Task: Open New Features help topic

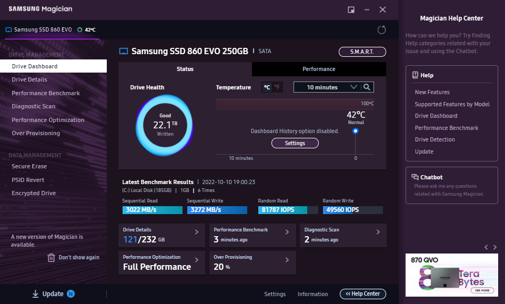Action: [432, 92]
